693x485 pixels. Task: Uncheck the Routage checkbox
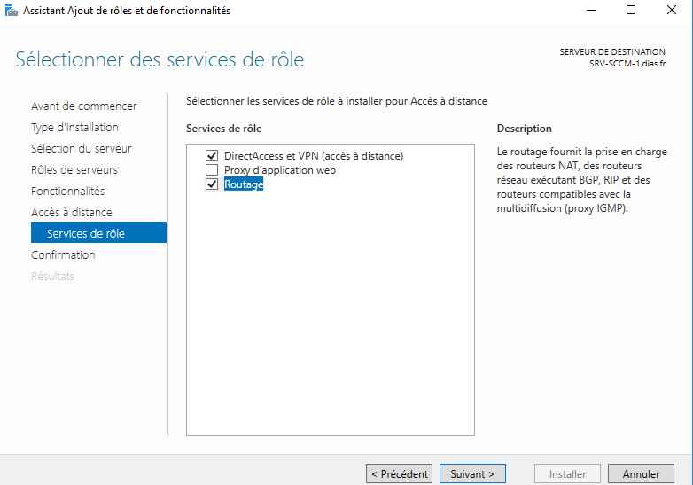click(211, 184)
